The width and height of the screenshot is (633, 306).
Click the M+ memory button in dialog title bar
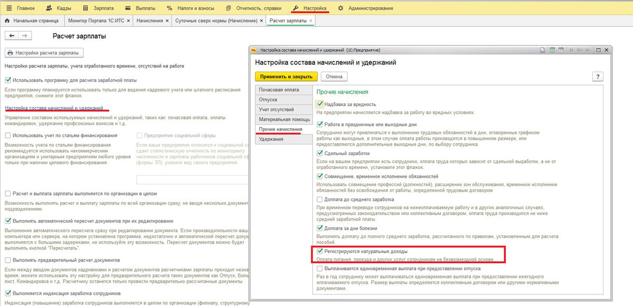[579, 50]
